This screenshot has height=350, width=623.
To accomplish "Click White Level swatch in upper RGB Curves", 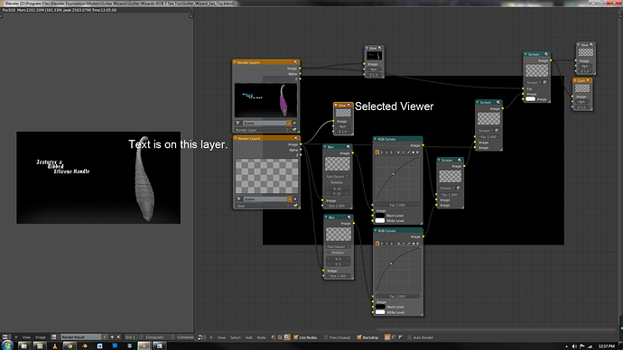I will click(x=380, y=221).
